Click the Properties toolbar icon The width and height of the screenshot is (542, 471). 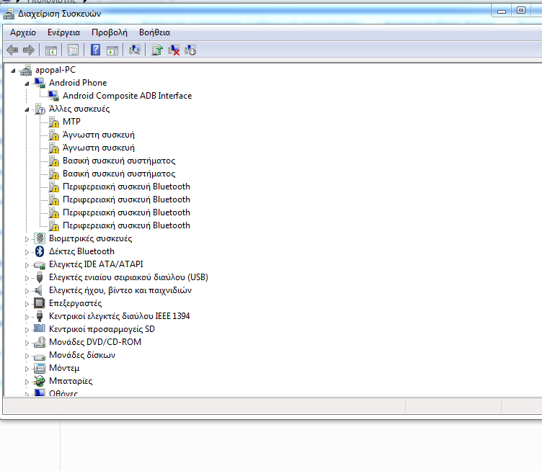[x=73, y=50]
